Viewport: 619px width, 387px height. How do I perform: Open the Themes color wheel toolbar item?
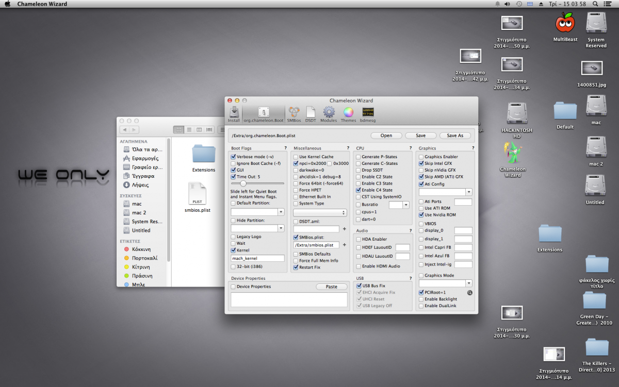(x=348, y=114)
